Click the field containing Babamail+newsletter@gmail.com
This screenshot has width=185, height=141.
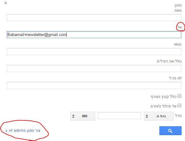pyautogui.click(x=94, y=34)
